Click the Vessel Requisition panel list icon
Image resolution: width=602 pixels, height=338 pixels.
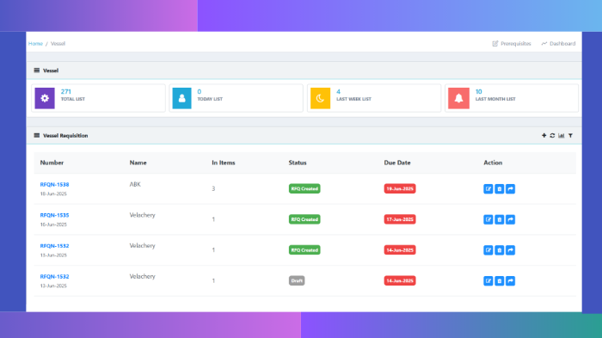[x=36, y=135]
